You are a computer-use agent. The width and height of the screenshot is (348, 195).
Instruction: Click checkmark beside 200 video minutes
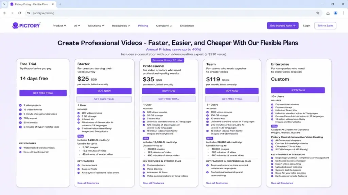pyautogui.click(x=79, y=113)
